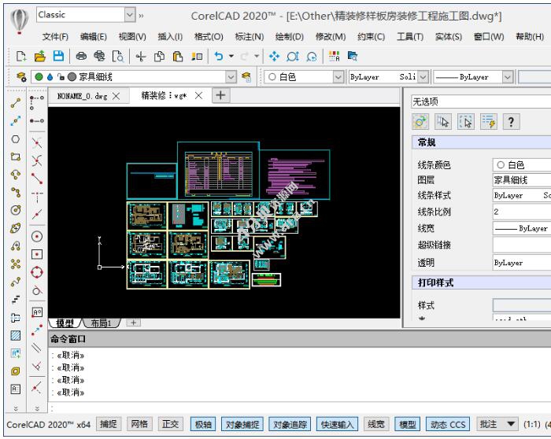Click the 超级链接 property field
551x439 pixels.
point(521,245)
